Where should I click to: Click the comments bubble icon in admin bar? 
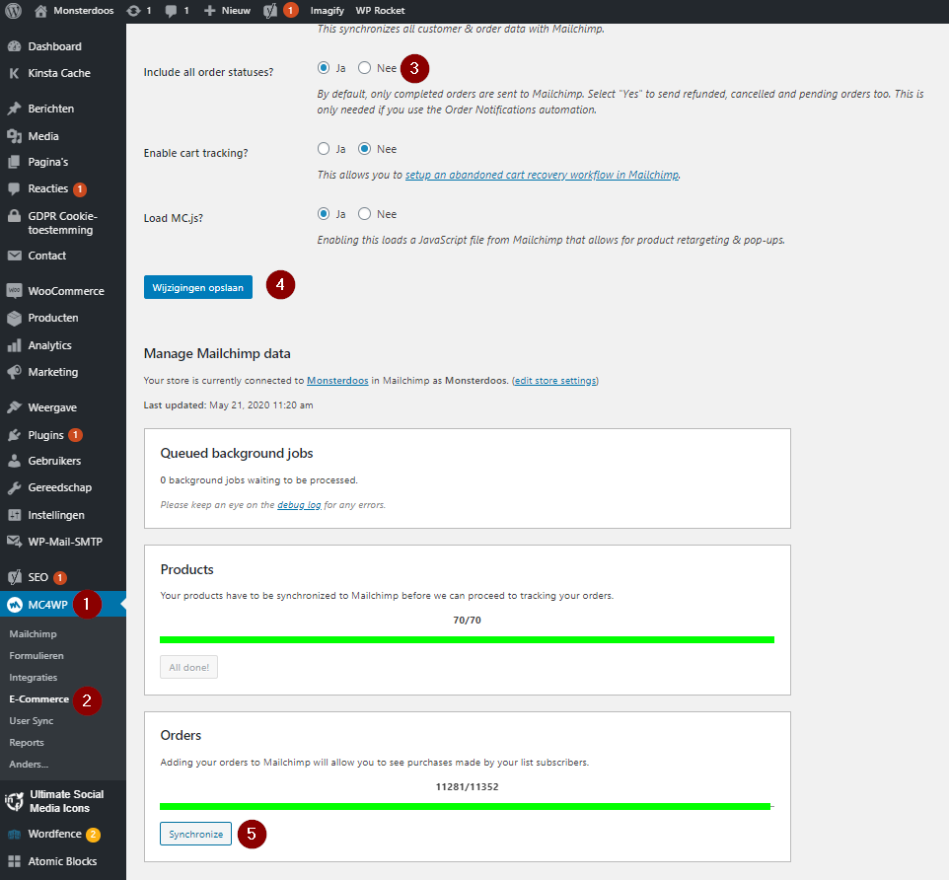(172, 11)
